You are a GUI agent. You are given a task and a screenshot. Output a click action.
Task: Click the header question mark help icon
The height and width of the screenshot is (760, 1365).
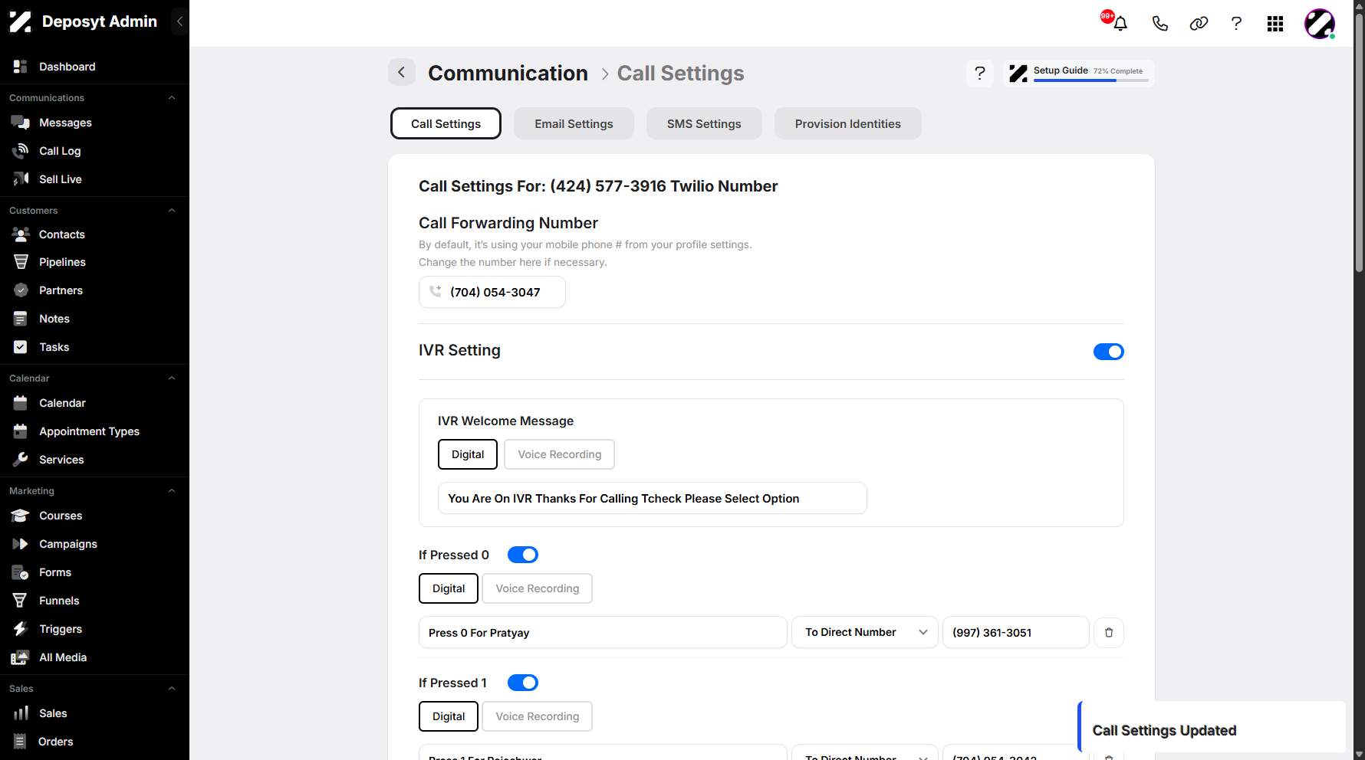[1236, 24]
